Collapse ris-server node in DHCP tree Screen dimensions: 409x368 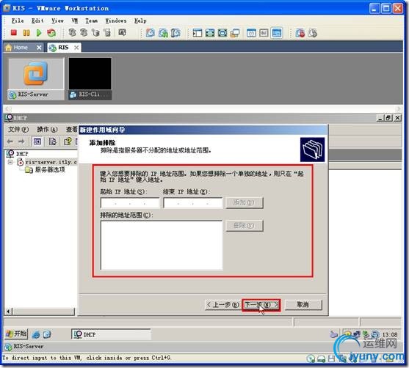pos(10,162)
